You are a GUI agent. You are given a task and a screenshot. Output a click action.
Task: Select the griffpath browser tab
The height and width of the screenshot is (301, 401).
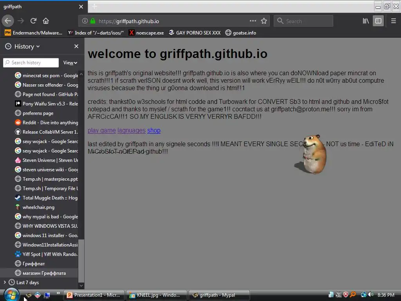pyautogui.click(x=44, y=7)
